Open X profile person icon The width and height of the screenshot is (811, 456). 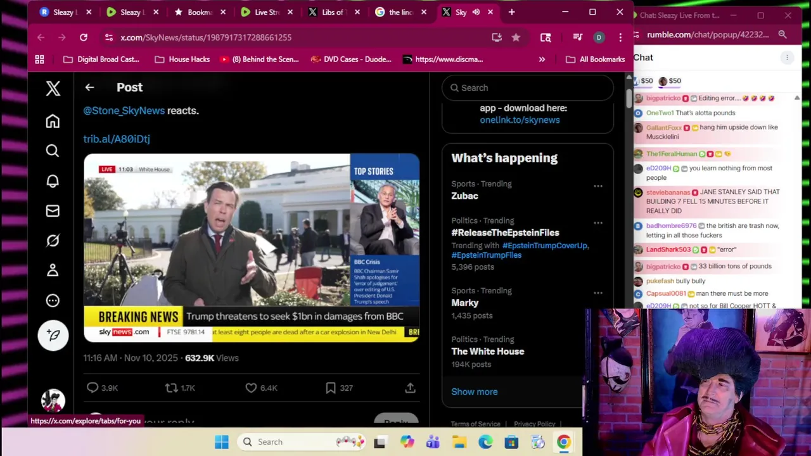coord(53,270)
